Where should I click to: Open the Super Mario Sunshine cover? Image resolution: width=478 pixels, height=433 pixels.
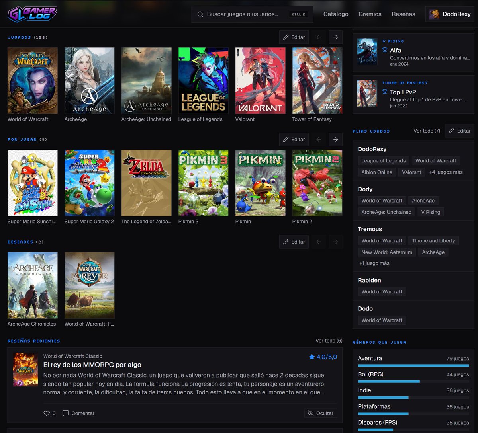33,183
